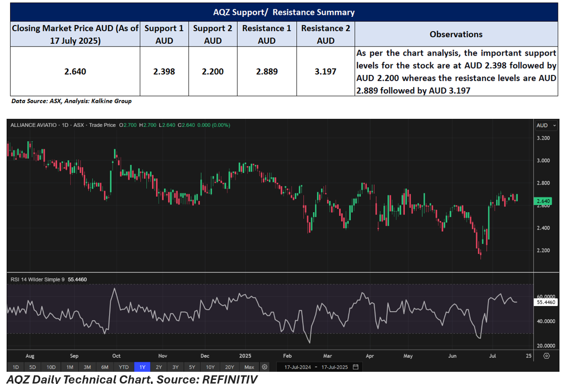Switch to the 1D timeframe
The image size is (562, 384).
click(15, 367)
